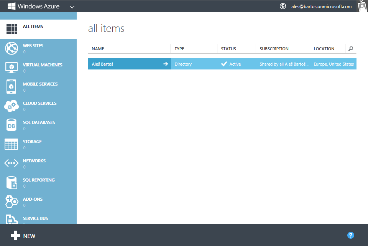Click the user avatar picture
The image size is (368, 246).
point(362,6)
